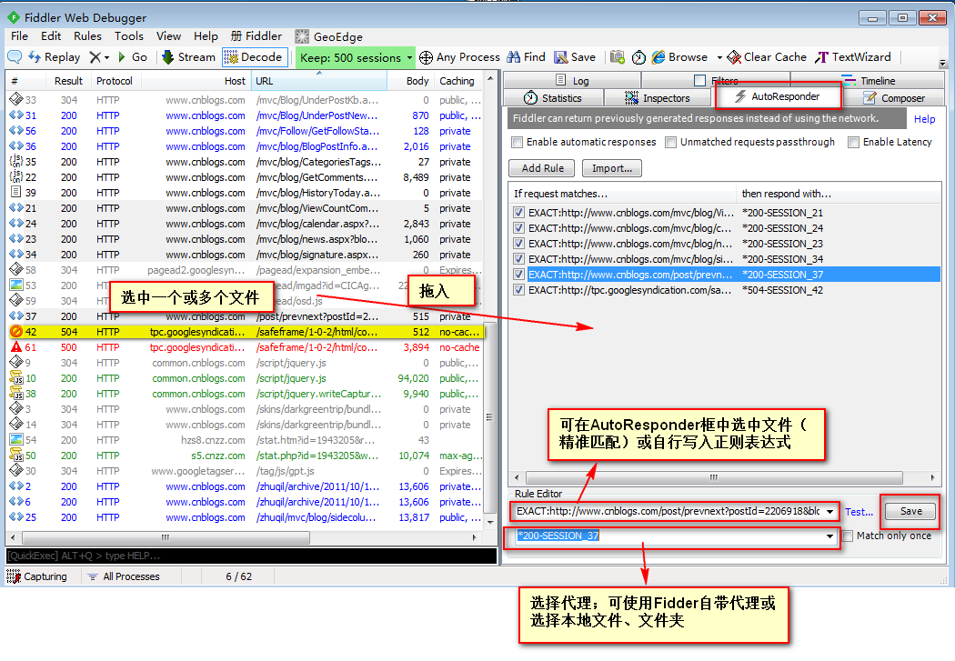This screenshot has width=955, height=661.
Task: Click the Any Process target icon
Action: 426,57
